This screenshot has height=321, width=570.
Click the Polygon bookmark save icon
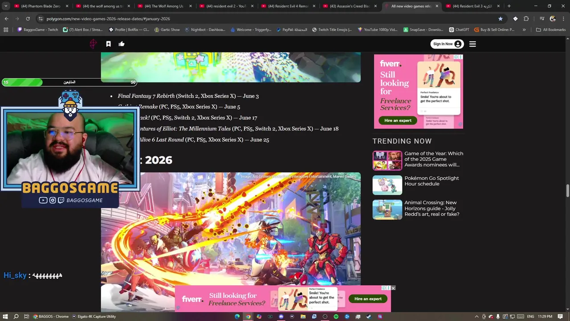click(108, 44)
